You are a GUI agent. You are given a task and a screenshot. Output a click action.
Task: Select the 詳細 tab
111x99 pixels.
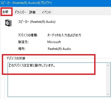pyautogui.click(x=34, y=12)
